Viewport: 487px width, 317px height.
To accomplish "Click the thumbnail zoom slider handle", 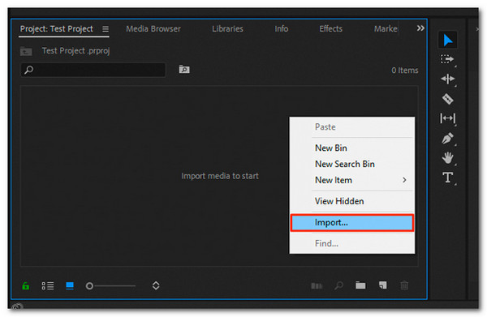I will (89, 286).
